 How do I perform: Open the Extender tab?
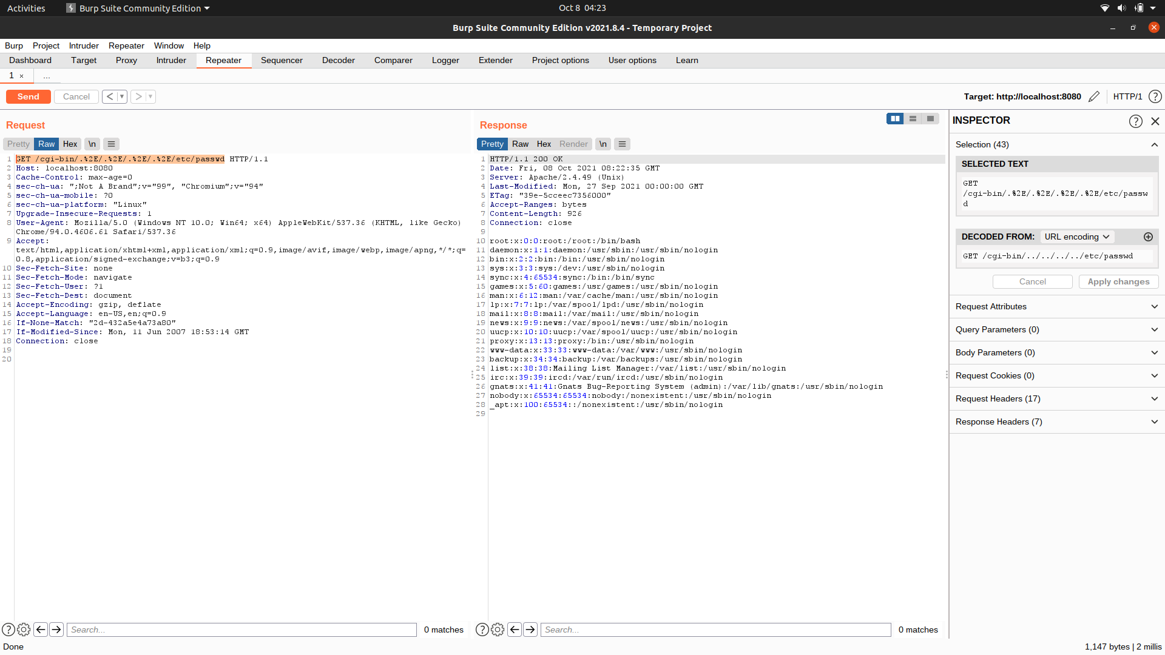(496, 60)
